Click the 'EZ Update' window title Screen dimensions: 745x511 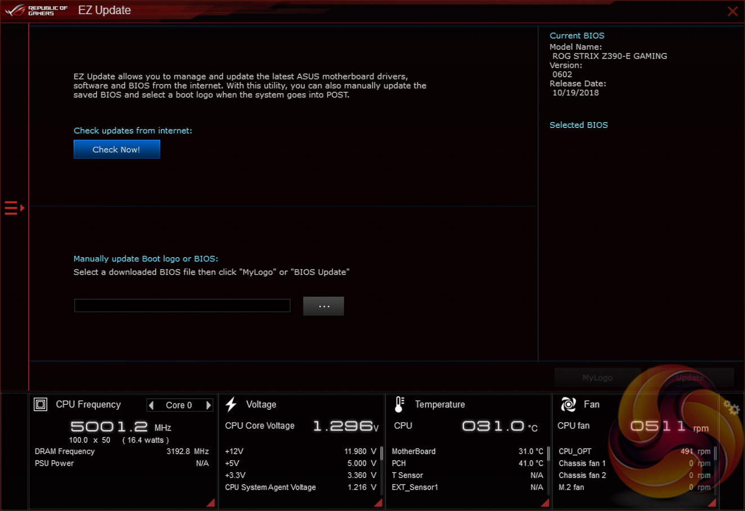click(x=105, y=10)
